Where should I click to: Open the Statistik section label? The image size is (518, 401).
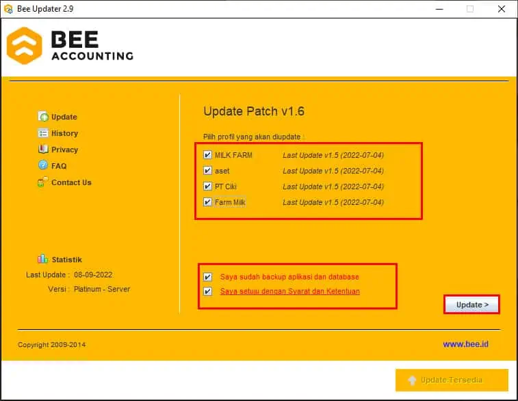click(67, 260)
